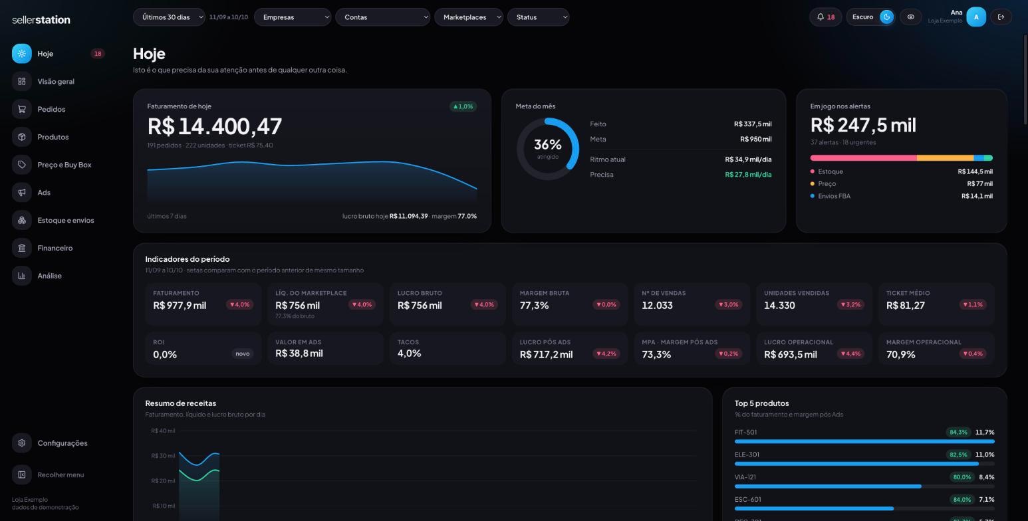Open the Pedidos cart icon
Viewport: 1028px width, 521px height.
pos(22,110)
